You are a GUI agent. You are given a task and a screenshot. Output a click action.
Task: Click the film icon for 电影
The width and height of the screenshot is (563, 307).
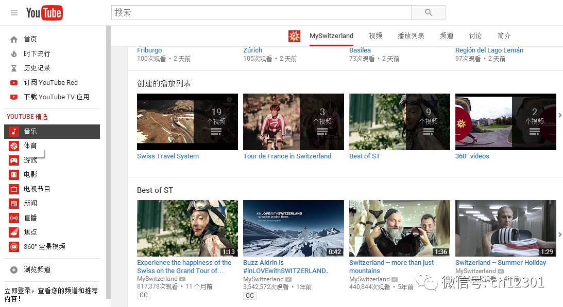(x=13, y=175)
